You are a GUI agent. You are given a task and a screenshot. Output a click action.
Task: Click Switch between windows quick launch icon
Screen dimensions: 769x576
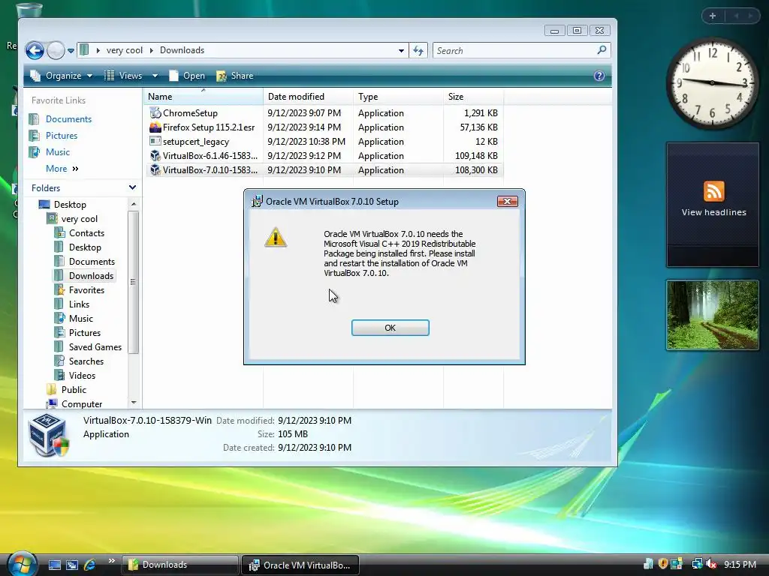[72, 565]
